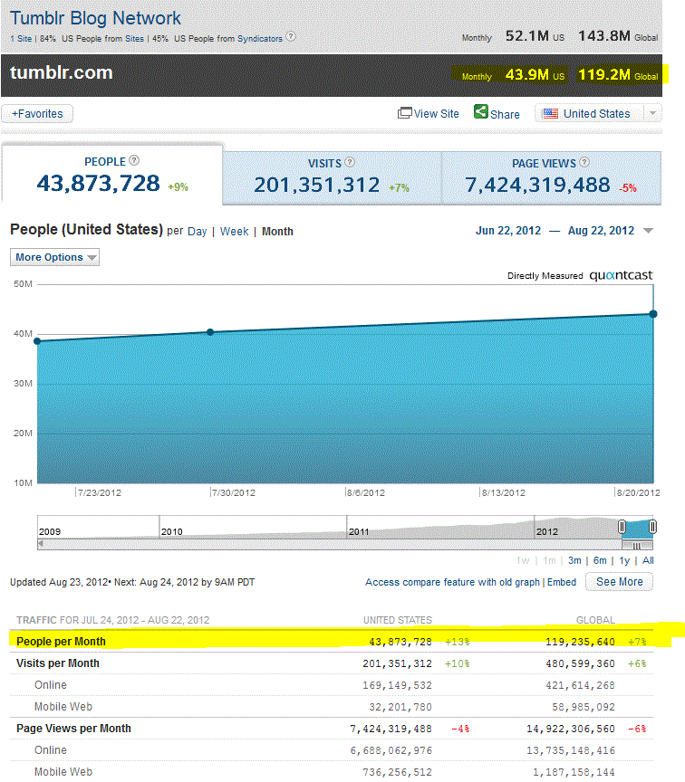Viewport: 685px width, 782px height.
Task: Click the help icon next to Syndicators
Action: pos(291,37)
